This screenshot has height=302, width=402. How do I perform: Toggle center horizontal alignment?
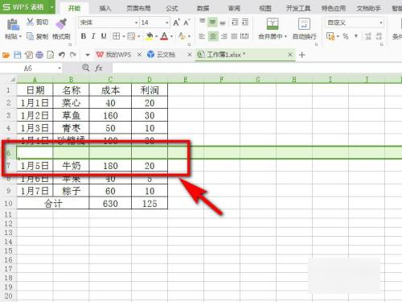coord(213,36)
